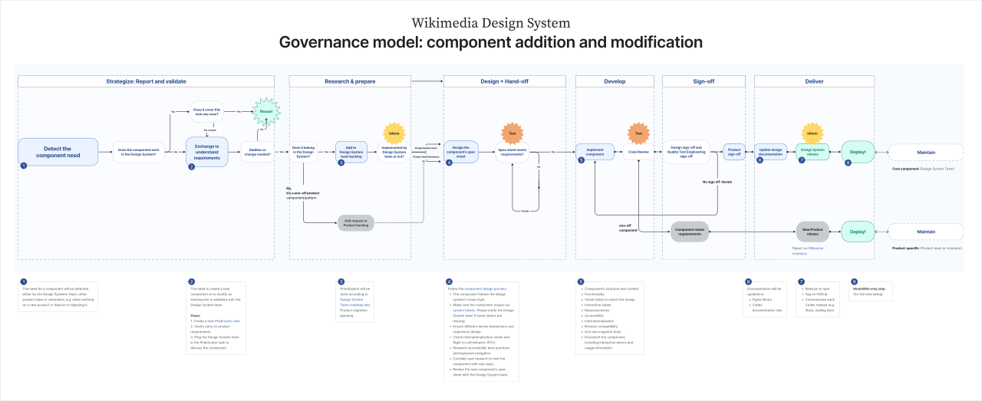982x401 pixels.
Task: Click 'Product-specific (Product team or volunteer)' caption
Action: point(927,248)
